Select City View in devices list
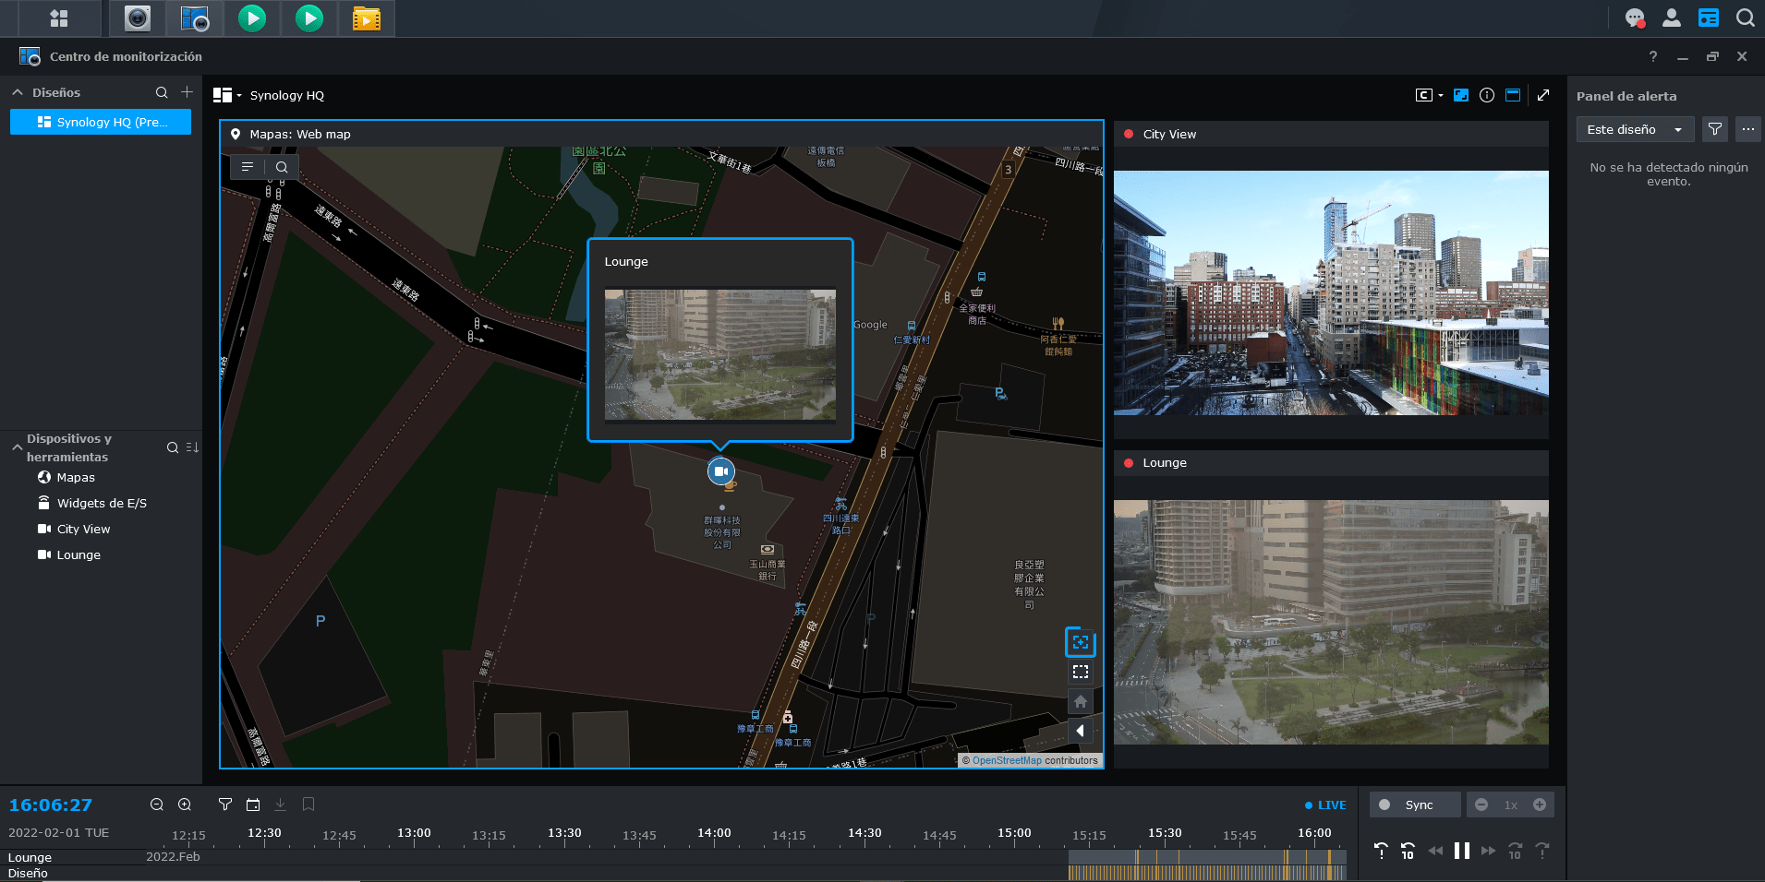 click(83, 529)
